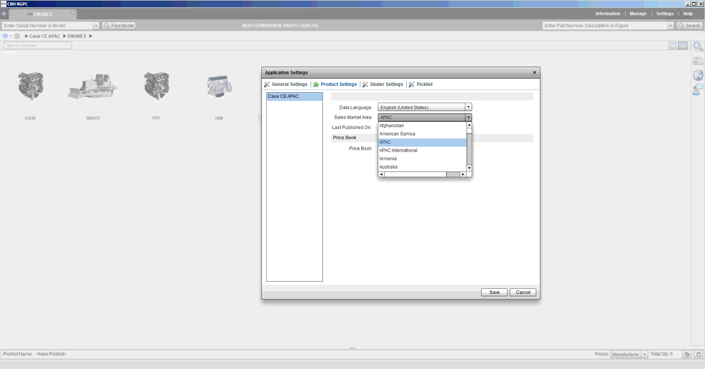Viewport: 705px width, 369px height.
Task: Click market list scroll right arrow
Action: click(x=463, y=174)
